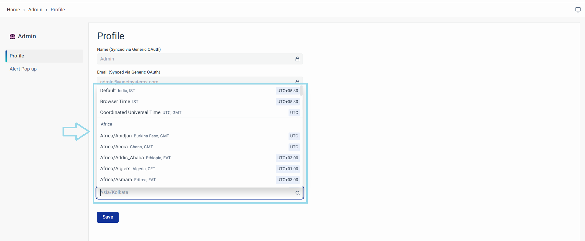Image resolution: width=585 pixels, height=241 pixels.
Task: Click the Admin logo icon in sidebar
Action: point(13,36)
